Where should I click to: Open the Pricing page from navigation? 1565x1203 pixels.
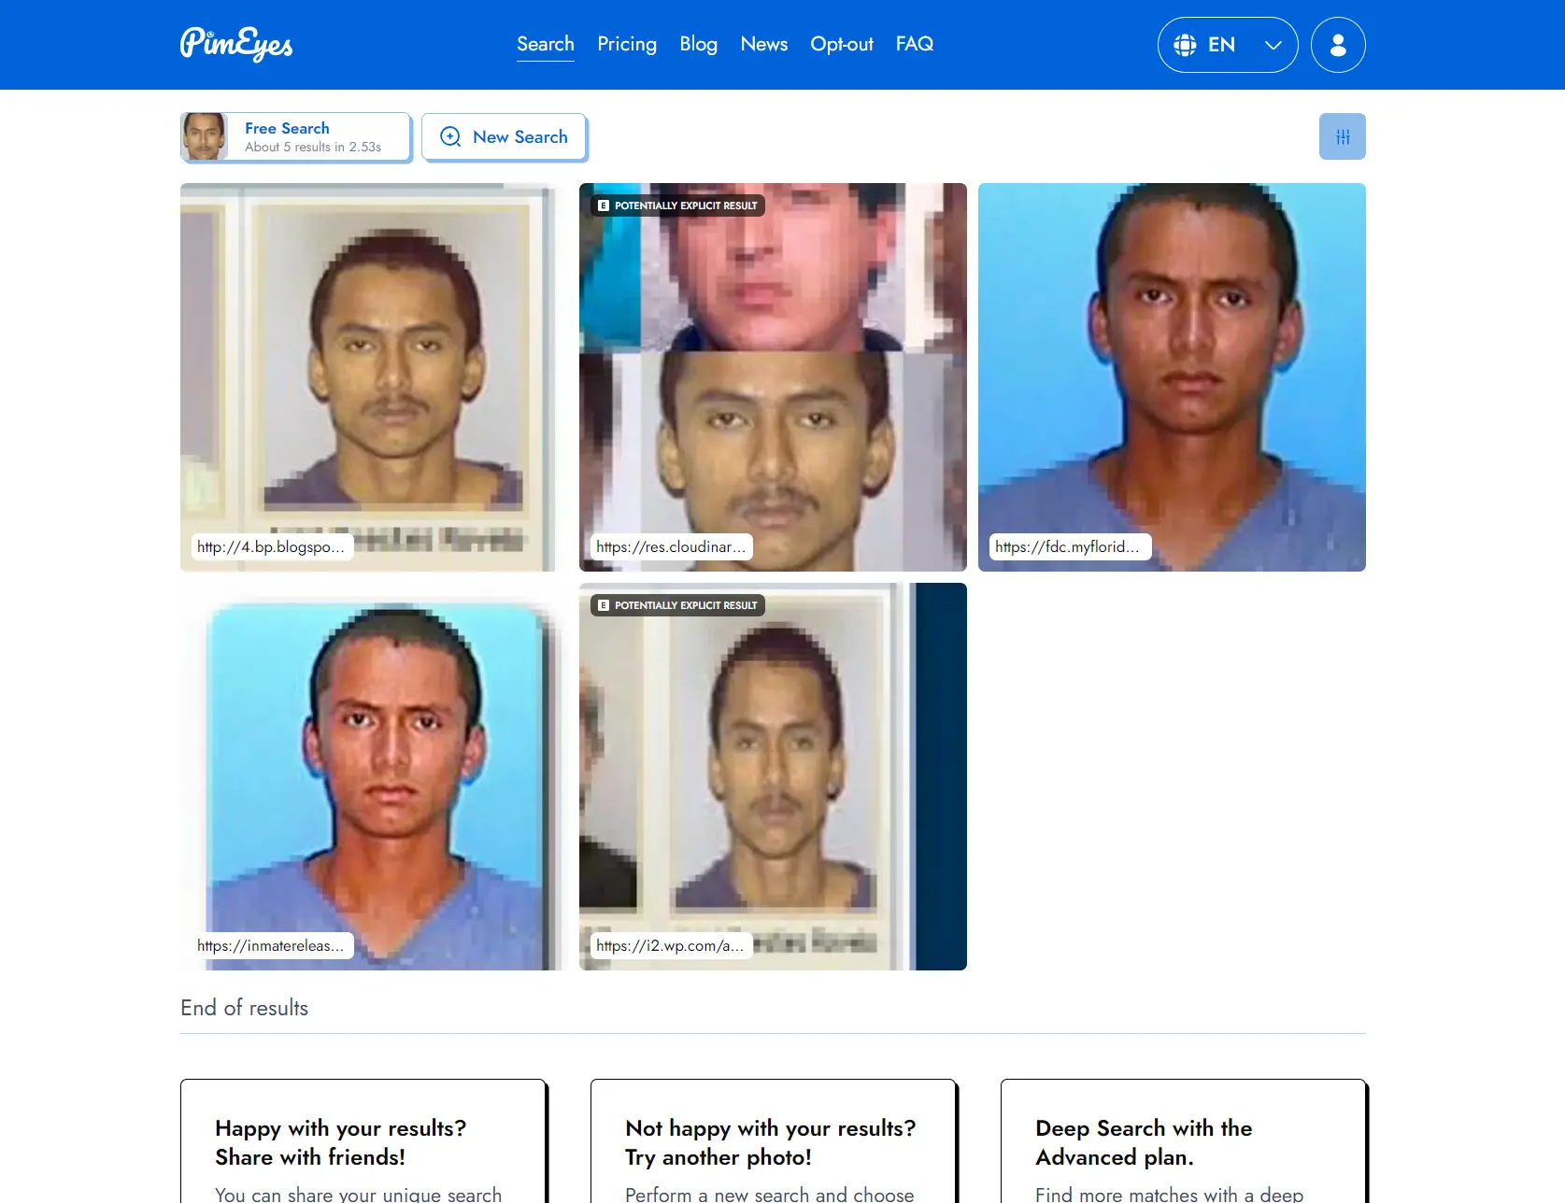pyautogui.click(x=626, y=44)
